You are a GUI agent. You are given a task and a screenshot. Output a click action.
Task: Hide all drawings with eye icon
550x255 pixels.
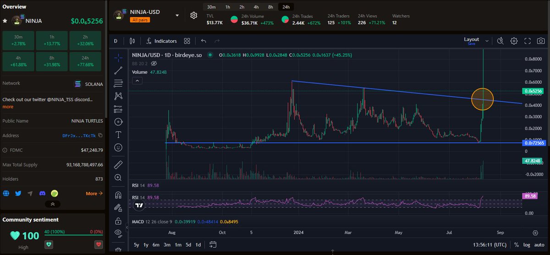(119, 233)
